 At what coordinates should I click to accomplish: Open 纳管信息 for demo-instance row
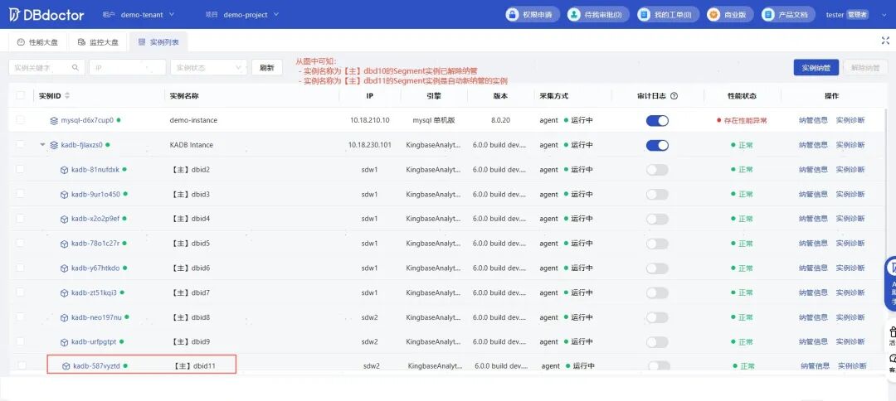click(813, 120)
